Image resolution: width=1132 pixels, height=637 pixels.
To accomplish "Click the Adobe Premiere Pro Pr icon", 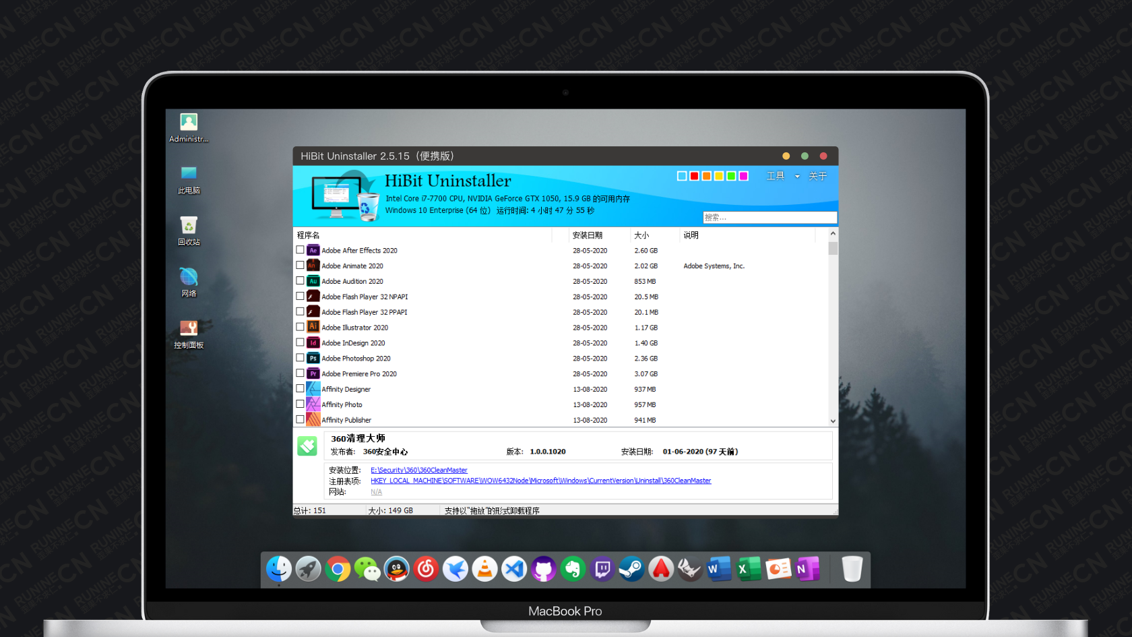I will (x=313, y=373).
